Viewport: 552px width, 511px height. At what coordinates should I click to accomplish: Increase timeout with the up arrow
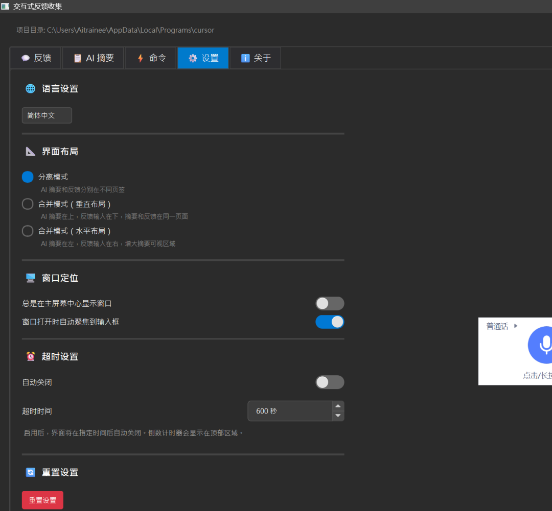pyautogui.click(x=338, y=406)
